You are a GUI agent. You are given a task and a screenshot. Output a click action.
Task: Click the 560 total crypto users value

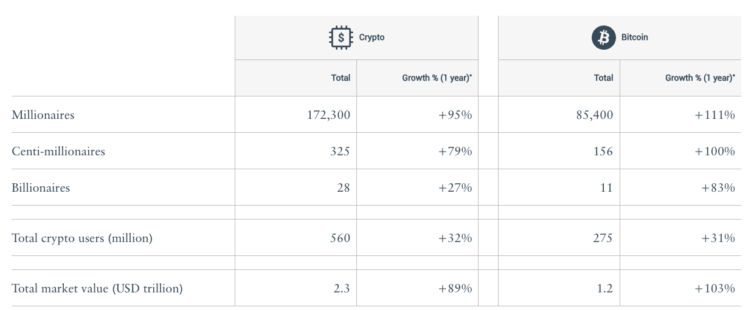click(341, 238)
